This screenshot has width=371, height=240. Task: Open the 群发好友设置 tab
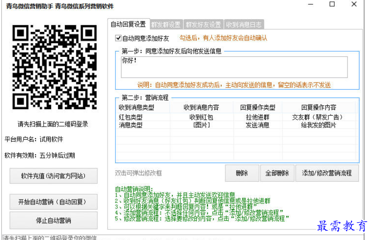[203, 24]
